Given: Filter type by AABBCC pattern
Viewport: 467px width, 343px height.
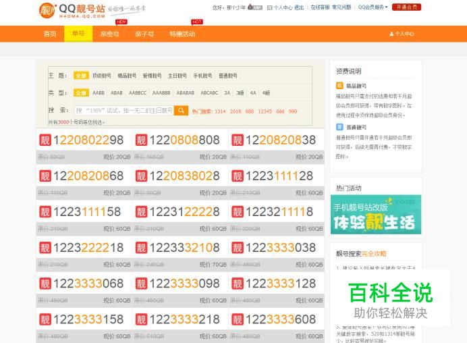Looking at the screenshot, I should (138, 93).
